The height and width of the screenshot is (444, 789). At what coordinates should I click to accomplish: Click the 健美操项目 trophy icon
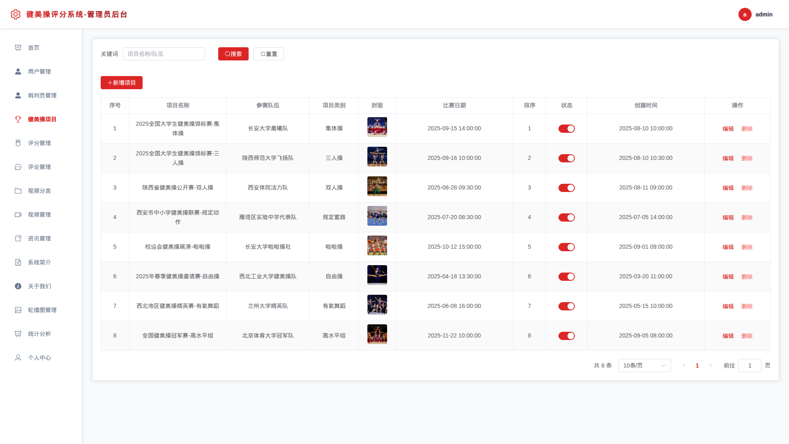[x=18, y=119]
